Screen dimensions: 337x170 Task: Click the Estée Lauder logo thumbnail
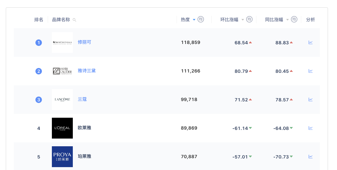pos(62,71)
